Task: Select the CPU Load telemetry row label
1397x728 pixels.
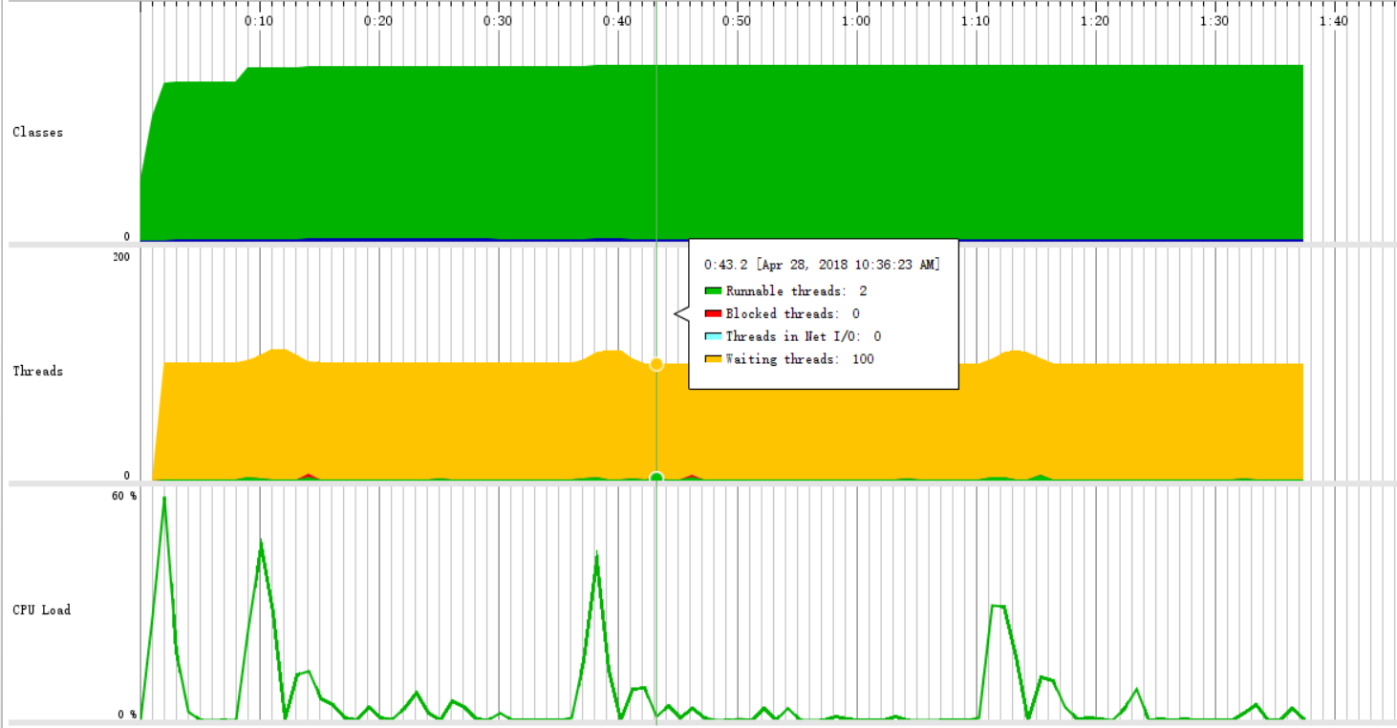Action: pos(42,610)
